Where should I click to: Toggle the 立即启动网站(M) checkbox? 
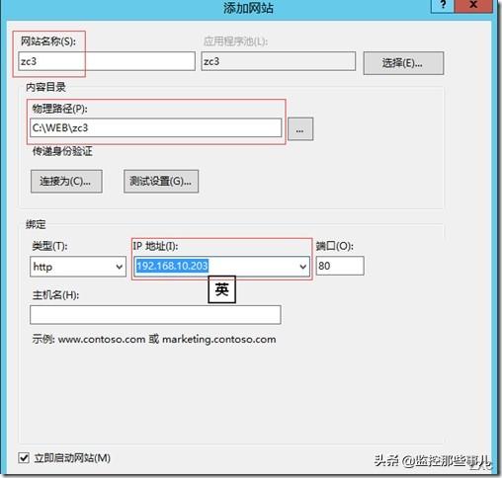(24, 458)
